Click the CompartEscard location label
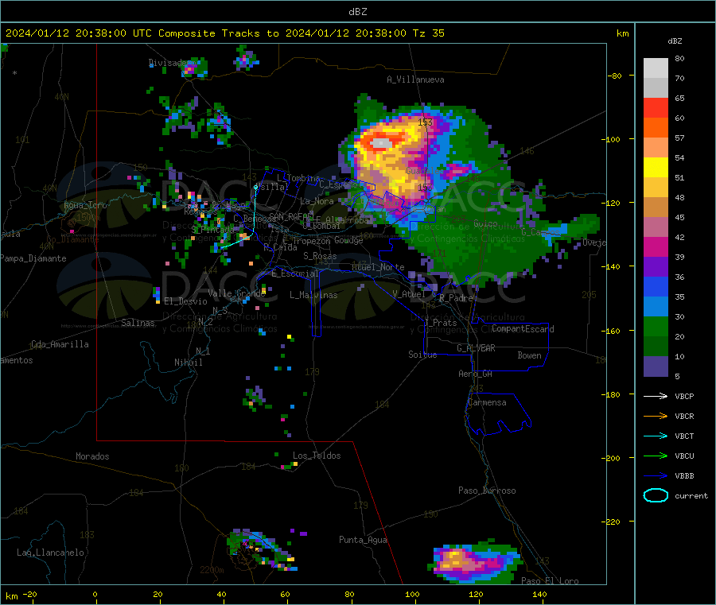Viewport: 716px width, 605px height. point(523,328)
